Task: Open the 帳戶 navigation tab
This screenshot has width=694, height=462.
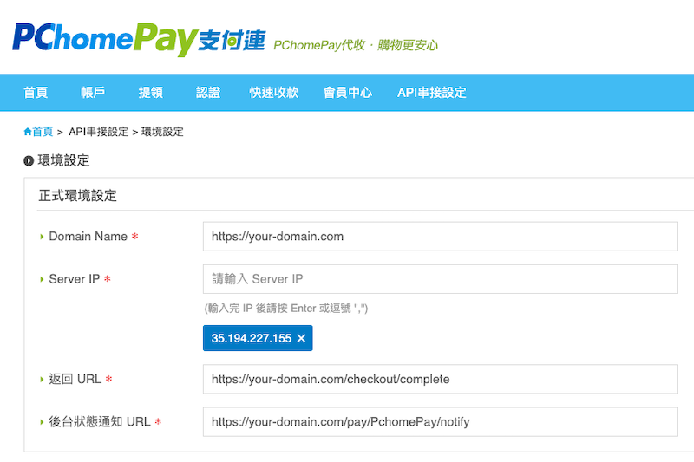Action: (x=93, y=93)
